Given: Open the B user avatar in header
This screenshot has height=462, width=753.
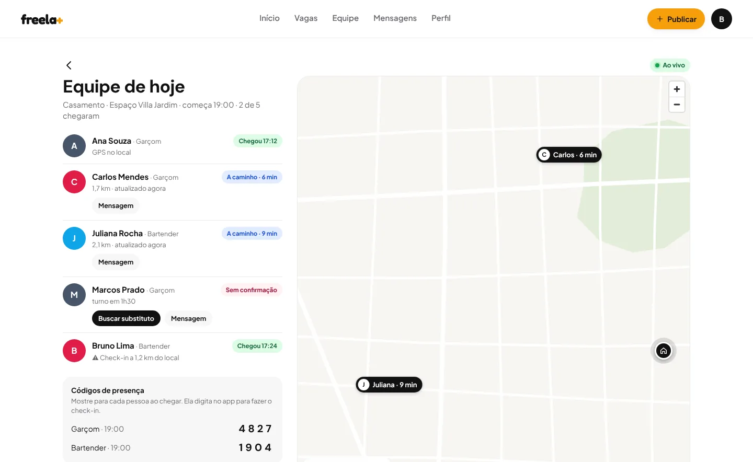Looking at the screenshot, I should (722, 19).
